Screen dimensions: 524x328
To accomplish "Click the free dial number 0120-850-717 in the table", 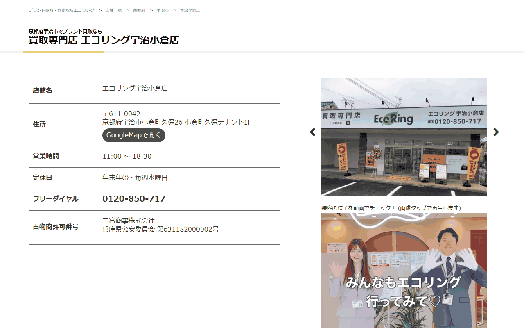I will pyautogui.click(x=134, y=199).
